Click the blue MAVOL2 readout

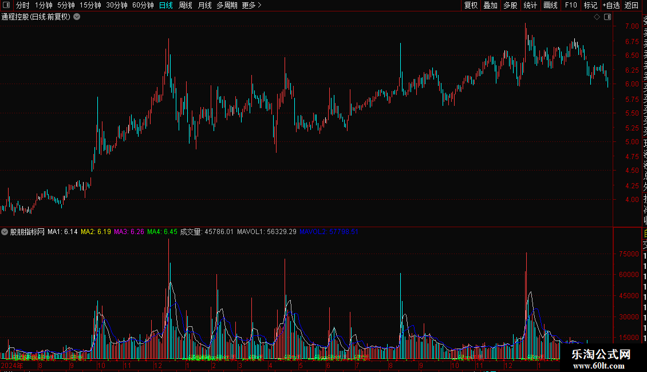click(x=329, y=232)
